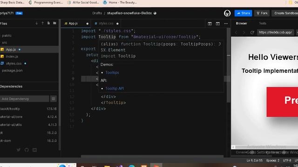Screen dimensions: 298x167
Task: Select the Browser preview tab
Action: point(241,24)
